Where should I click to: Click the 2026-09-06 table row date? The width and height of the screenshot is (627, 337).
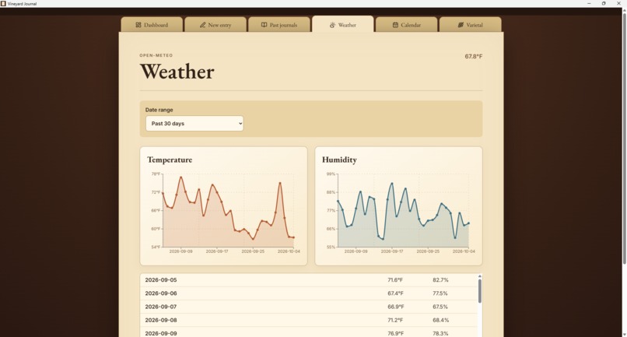click(161, 293)
